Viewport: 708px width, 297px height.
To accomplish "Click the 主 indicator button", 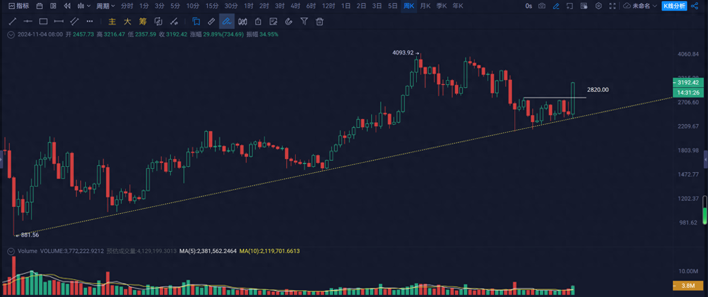I will 112,22.
